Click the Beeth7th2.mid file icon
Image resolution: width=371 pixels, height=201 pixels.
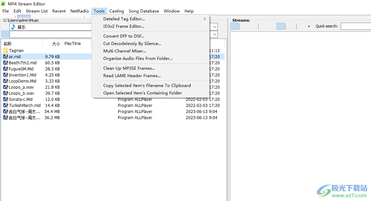point(5,63)
